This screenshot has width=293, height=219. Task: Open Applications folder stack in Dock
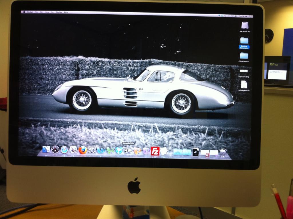178,152
